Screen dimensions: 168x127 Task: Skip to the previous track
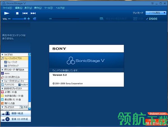pos(25,13)
